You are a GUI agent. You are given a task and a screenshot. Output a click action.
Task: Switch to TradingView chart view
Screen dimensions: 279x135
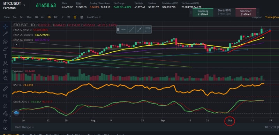[x=272, y=17]
